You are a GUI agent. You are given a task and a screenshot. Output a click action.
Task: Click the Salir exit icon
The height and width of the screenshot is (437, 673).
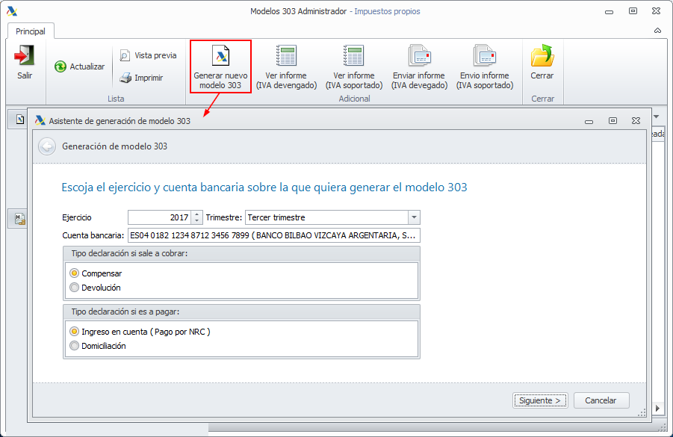24,56
